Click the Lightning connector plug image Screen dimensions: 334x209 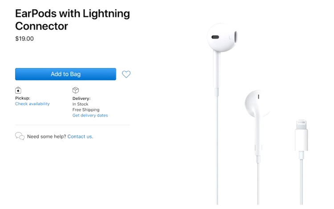(x=301, y=135)
